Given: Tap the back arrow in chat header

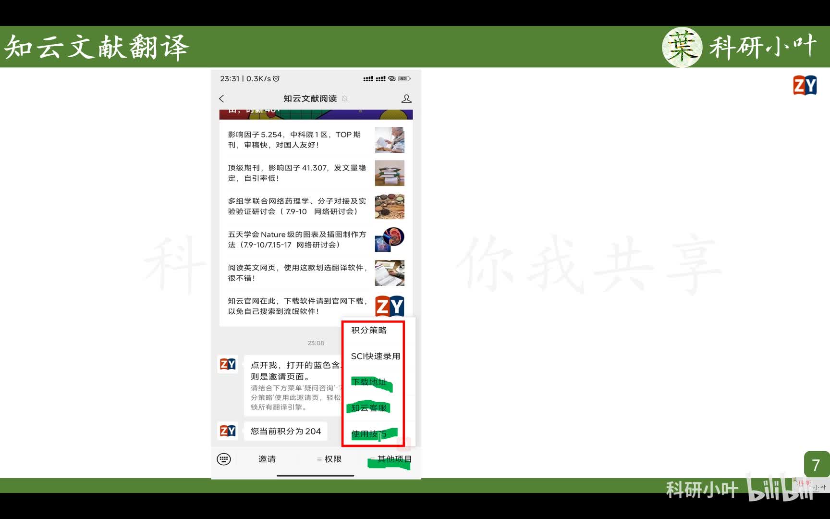Looking at the screenshot, I should click(x=221, y=99).
